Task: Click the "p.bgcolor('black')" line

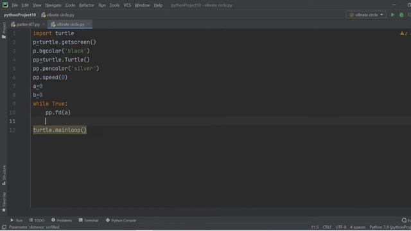Action: click(x=62, y=51)
